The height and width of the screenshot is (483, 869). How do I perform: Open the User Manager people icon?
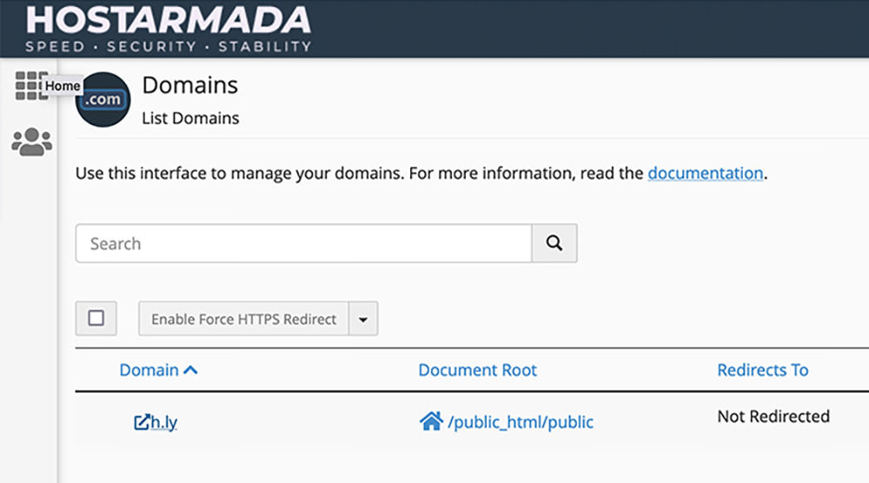point(31,142)
